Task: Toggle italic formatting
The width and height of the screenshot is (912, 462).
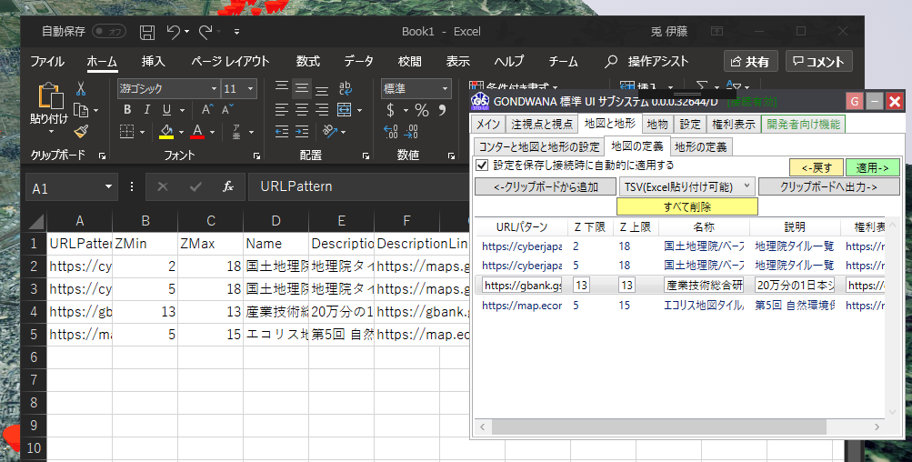Action: click(x=146, y=110)
